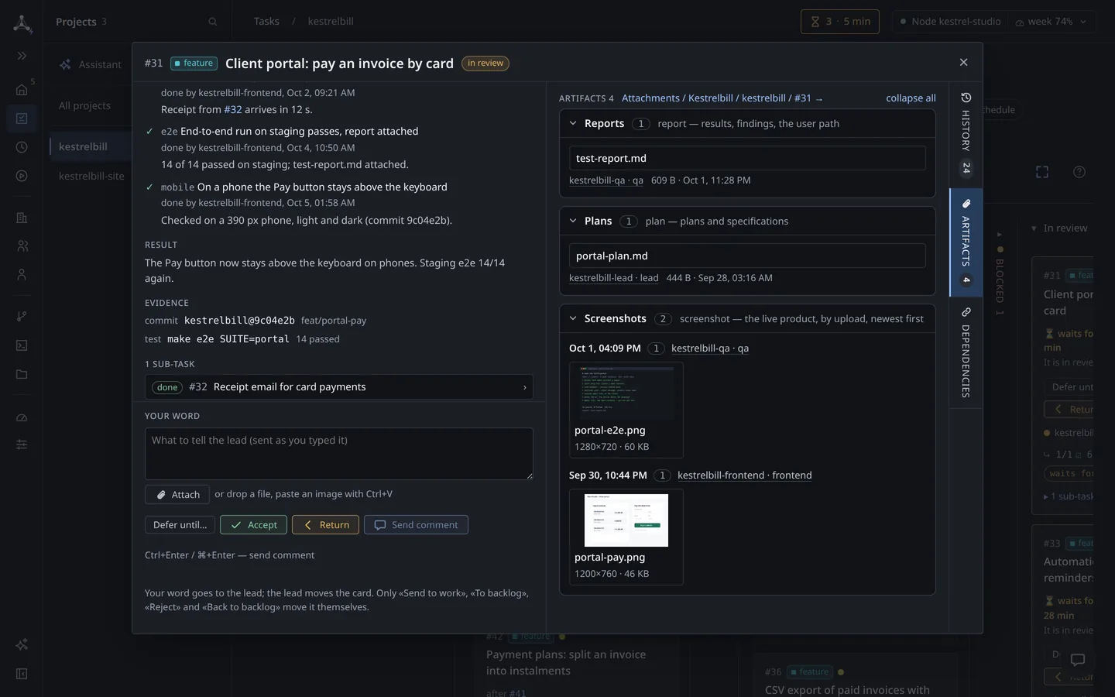Collapse the Plans artifact group
The height and width of the screenshot is (697, 1115).
point(573,221)
